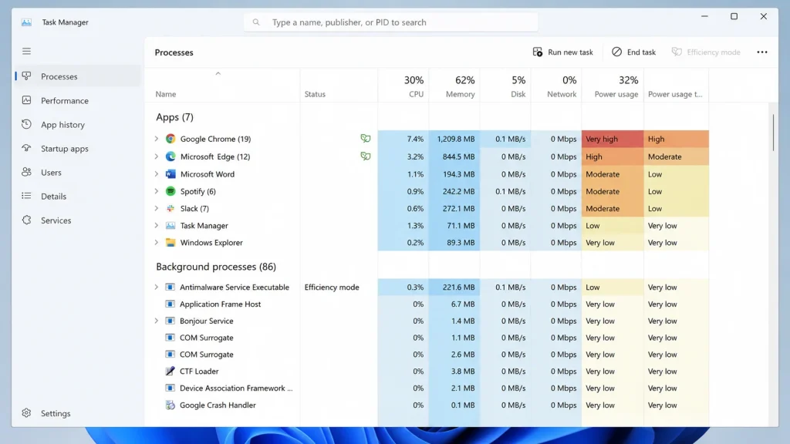
Task: Select the first COM Surrogate row, 1.1 MB
Action: (427, 338)
